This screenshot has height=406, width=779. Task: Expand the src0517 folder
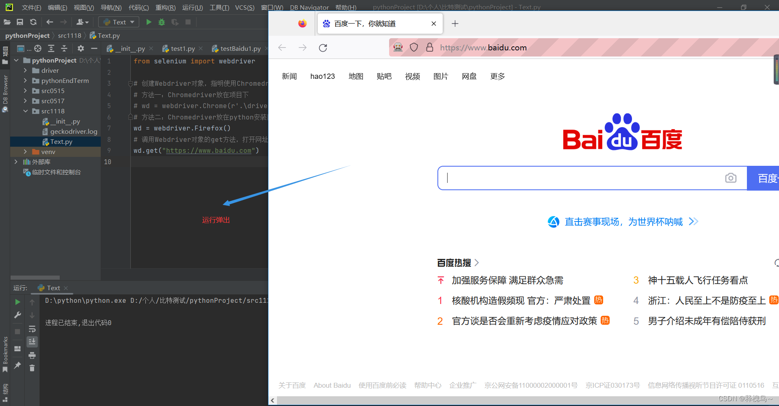pyautogui.click(x=25, y=101)
